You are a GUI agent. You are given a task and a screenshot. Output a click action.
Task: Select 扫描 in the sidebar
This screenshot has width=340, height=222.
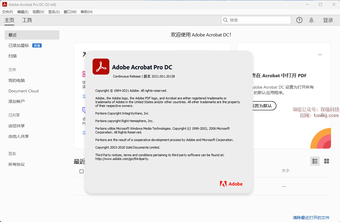13,56
